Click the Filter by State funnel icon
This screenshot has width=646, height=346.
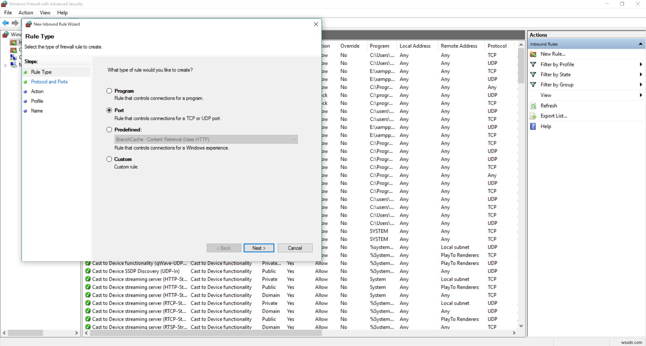click(x=533, y=74)
